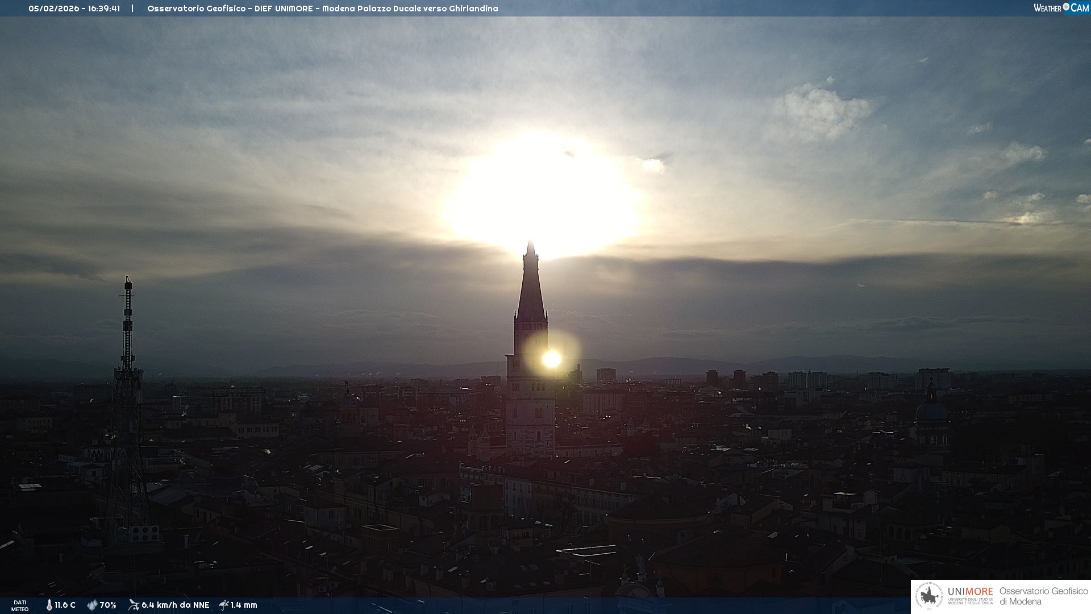Click Osservatorio Geofisico di Modena logo text

click(1043, 596)
